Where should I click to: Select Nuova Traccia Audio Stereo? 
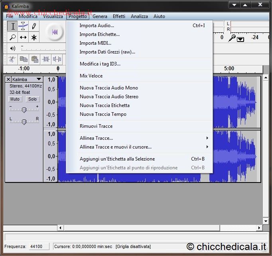[x=109, y=97]
